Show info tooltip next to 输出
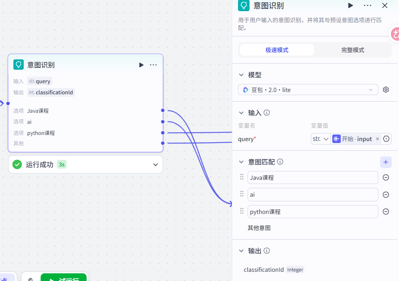 267,251
